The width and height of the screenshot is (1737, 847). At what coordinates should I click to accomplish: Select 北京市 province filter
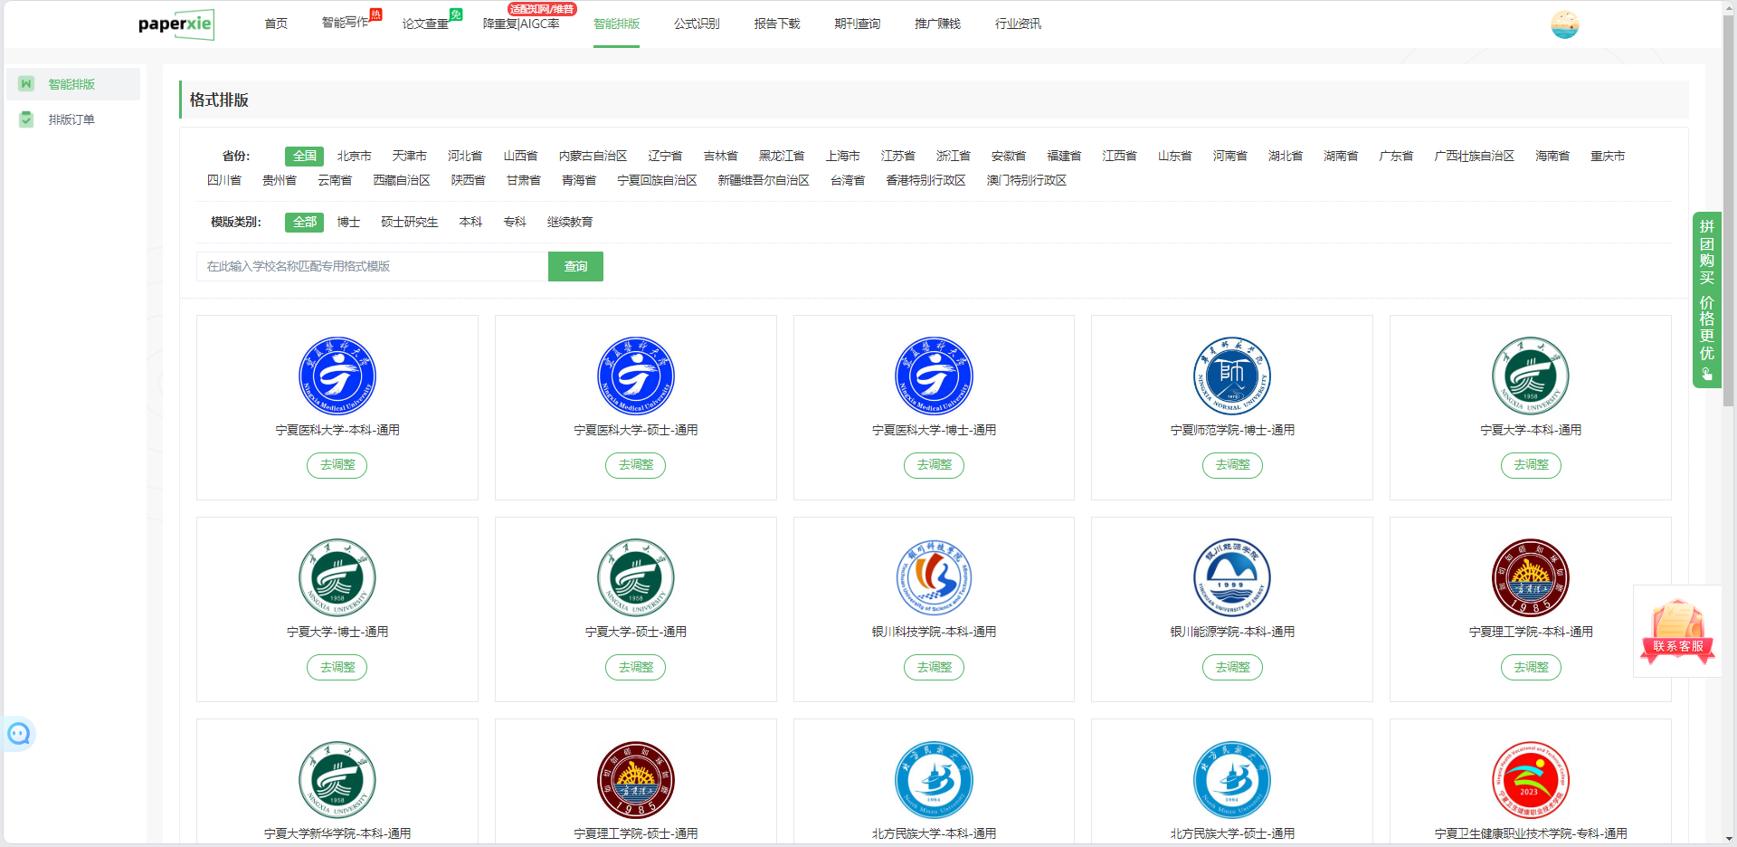354,157
